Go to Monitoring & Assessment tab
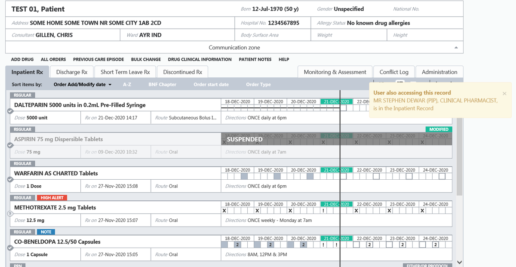 [335, 72]
